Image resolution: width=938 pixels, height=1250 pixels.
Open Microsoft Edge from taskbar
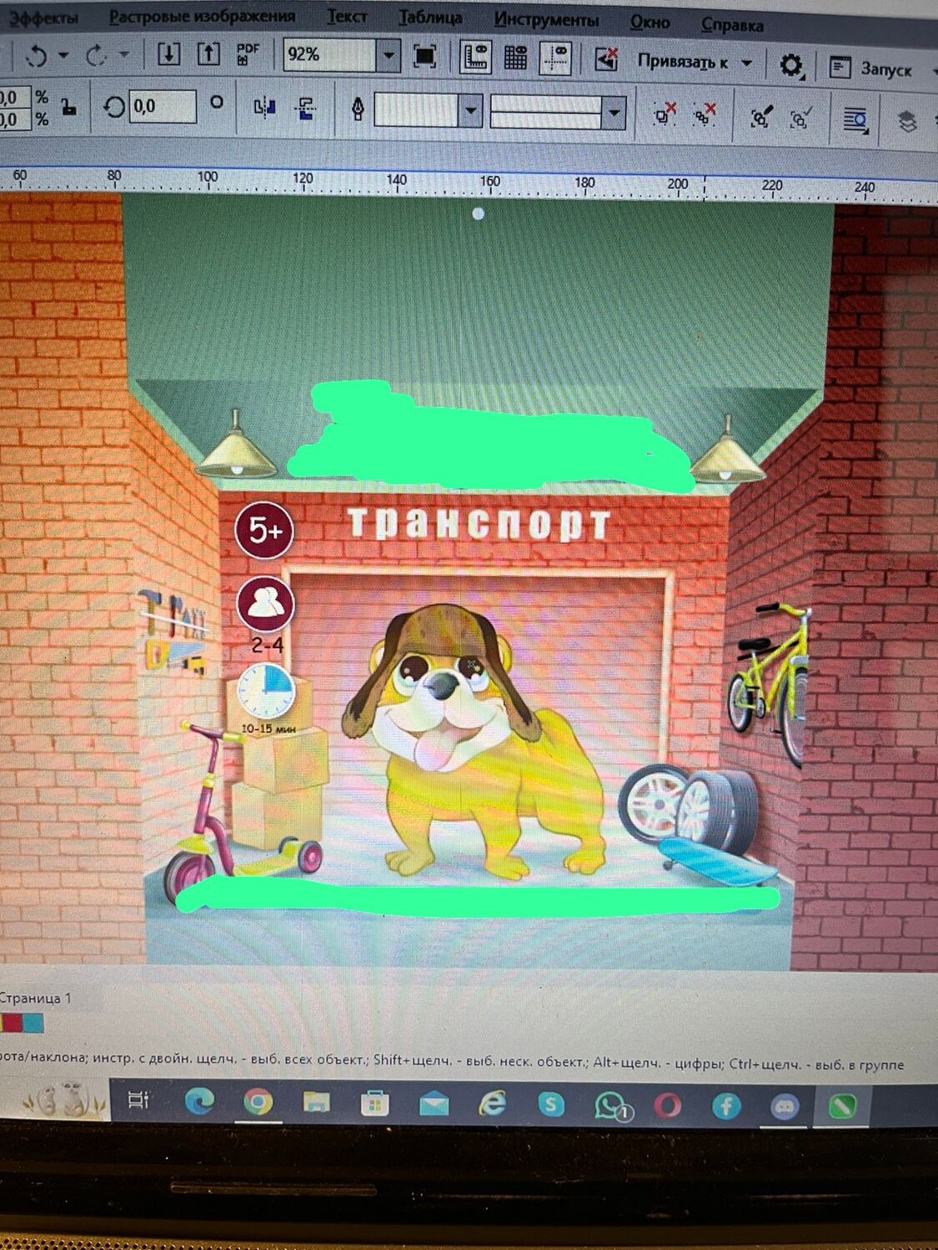[x=198, y=1102]
